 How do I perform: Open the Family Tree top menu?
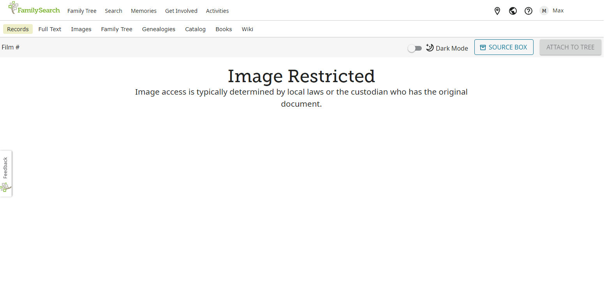point(82,11)
